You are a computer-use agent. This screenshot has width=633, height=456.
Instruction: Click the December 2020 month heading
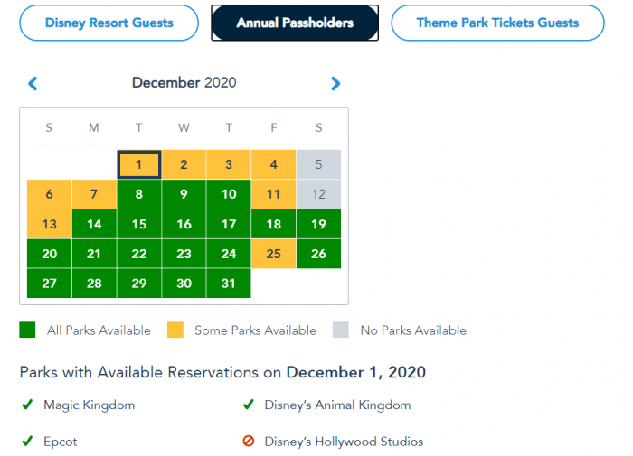pos(184,83)
